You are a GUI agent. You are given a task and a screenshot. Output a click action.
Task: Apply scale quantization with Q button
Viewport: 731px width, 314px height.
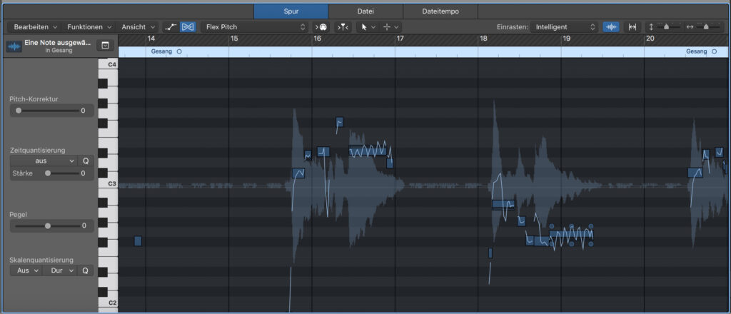coord(86,270)
